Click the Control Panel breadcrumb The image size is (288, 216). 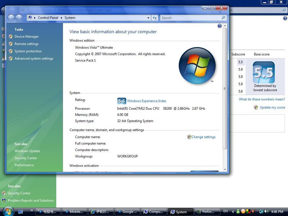click(x=48, y=18)
